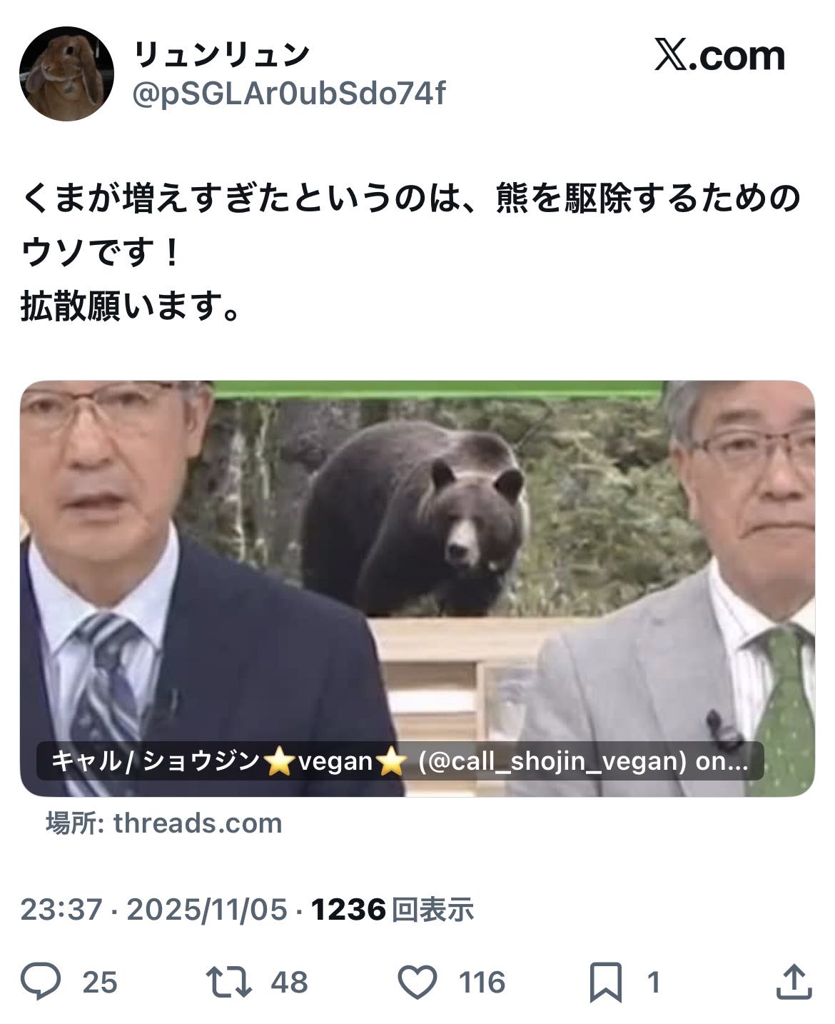835x1024 pixels.
Task: Like the post with the heart icon
Action: (x=417, y=982)
